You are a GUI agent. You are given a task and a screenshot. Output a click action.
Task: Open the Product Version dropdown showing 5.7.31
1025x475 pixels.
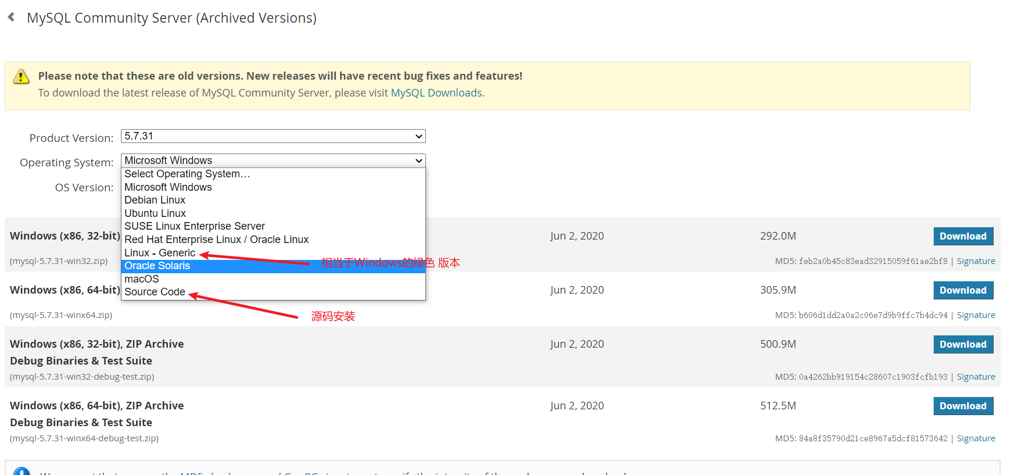pos(273,136)
